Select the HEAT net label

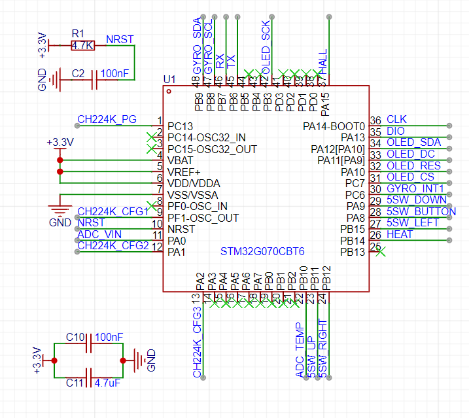pos(400,234)
